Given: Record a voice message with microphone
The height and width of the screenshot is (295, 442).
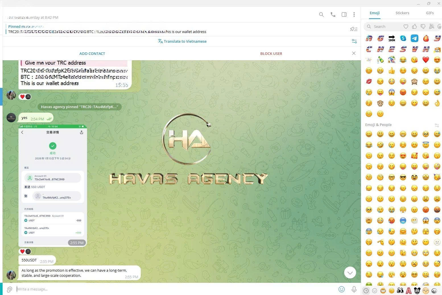Looking at the screenshot, I should pyautogui.click(x=354, y=289).
